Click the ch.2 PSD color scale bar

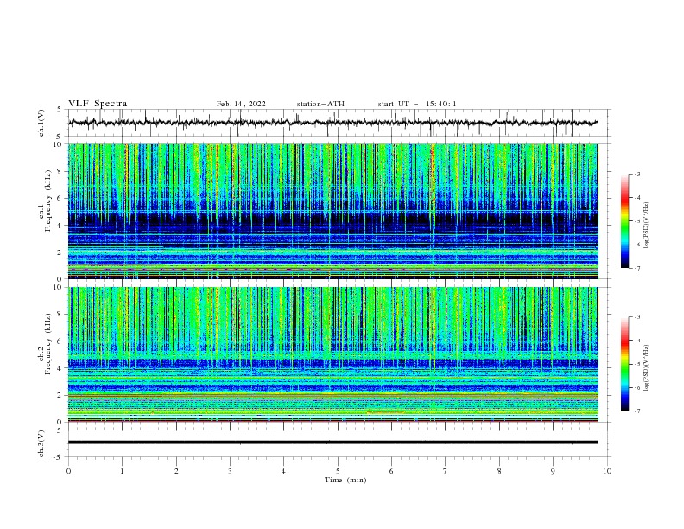tap(625, 364)
